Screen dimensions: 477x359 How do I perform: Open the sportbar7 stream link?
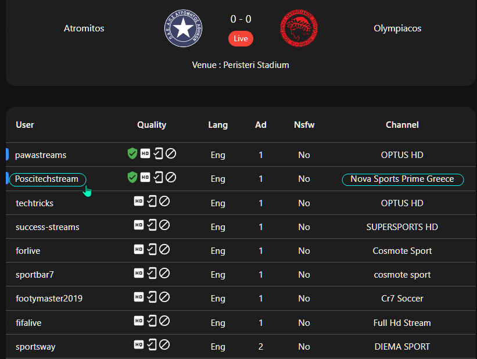point(35,275)
